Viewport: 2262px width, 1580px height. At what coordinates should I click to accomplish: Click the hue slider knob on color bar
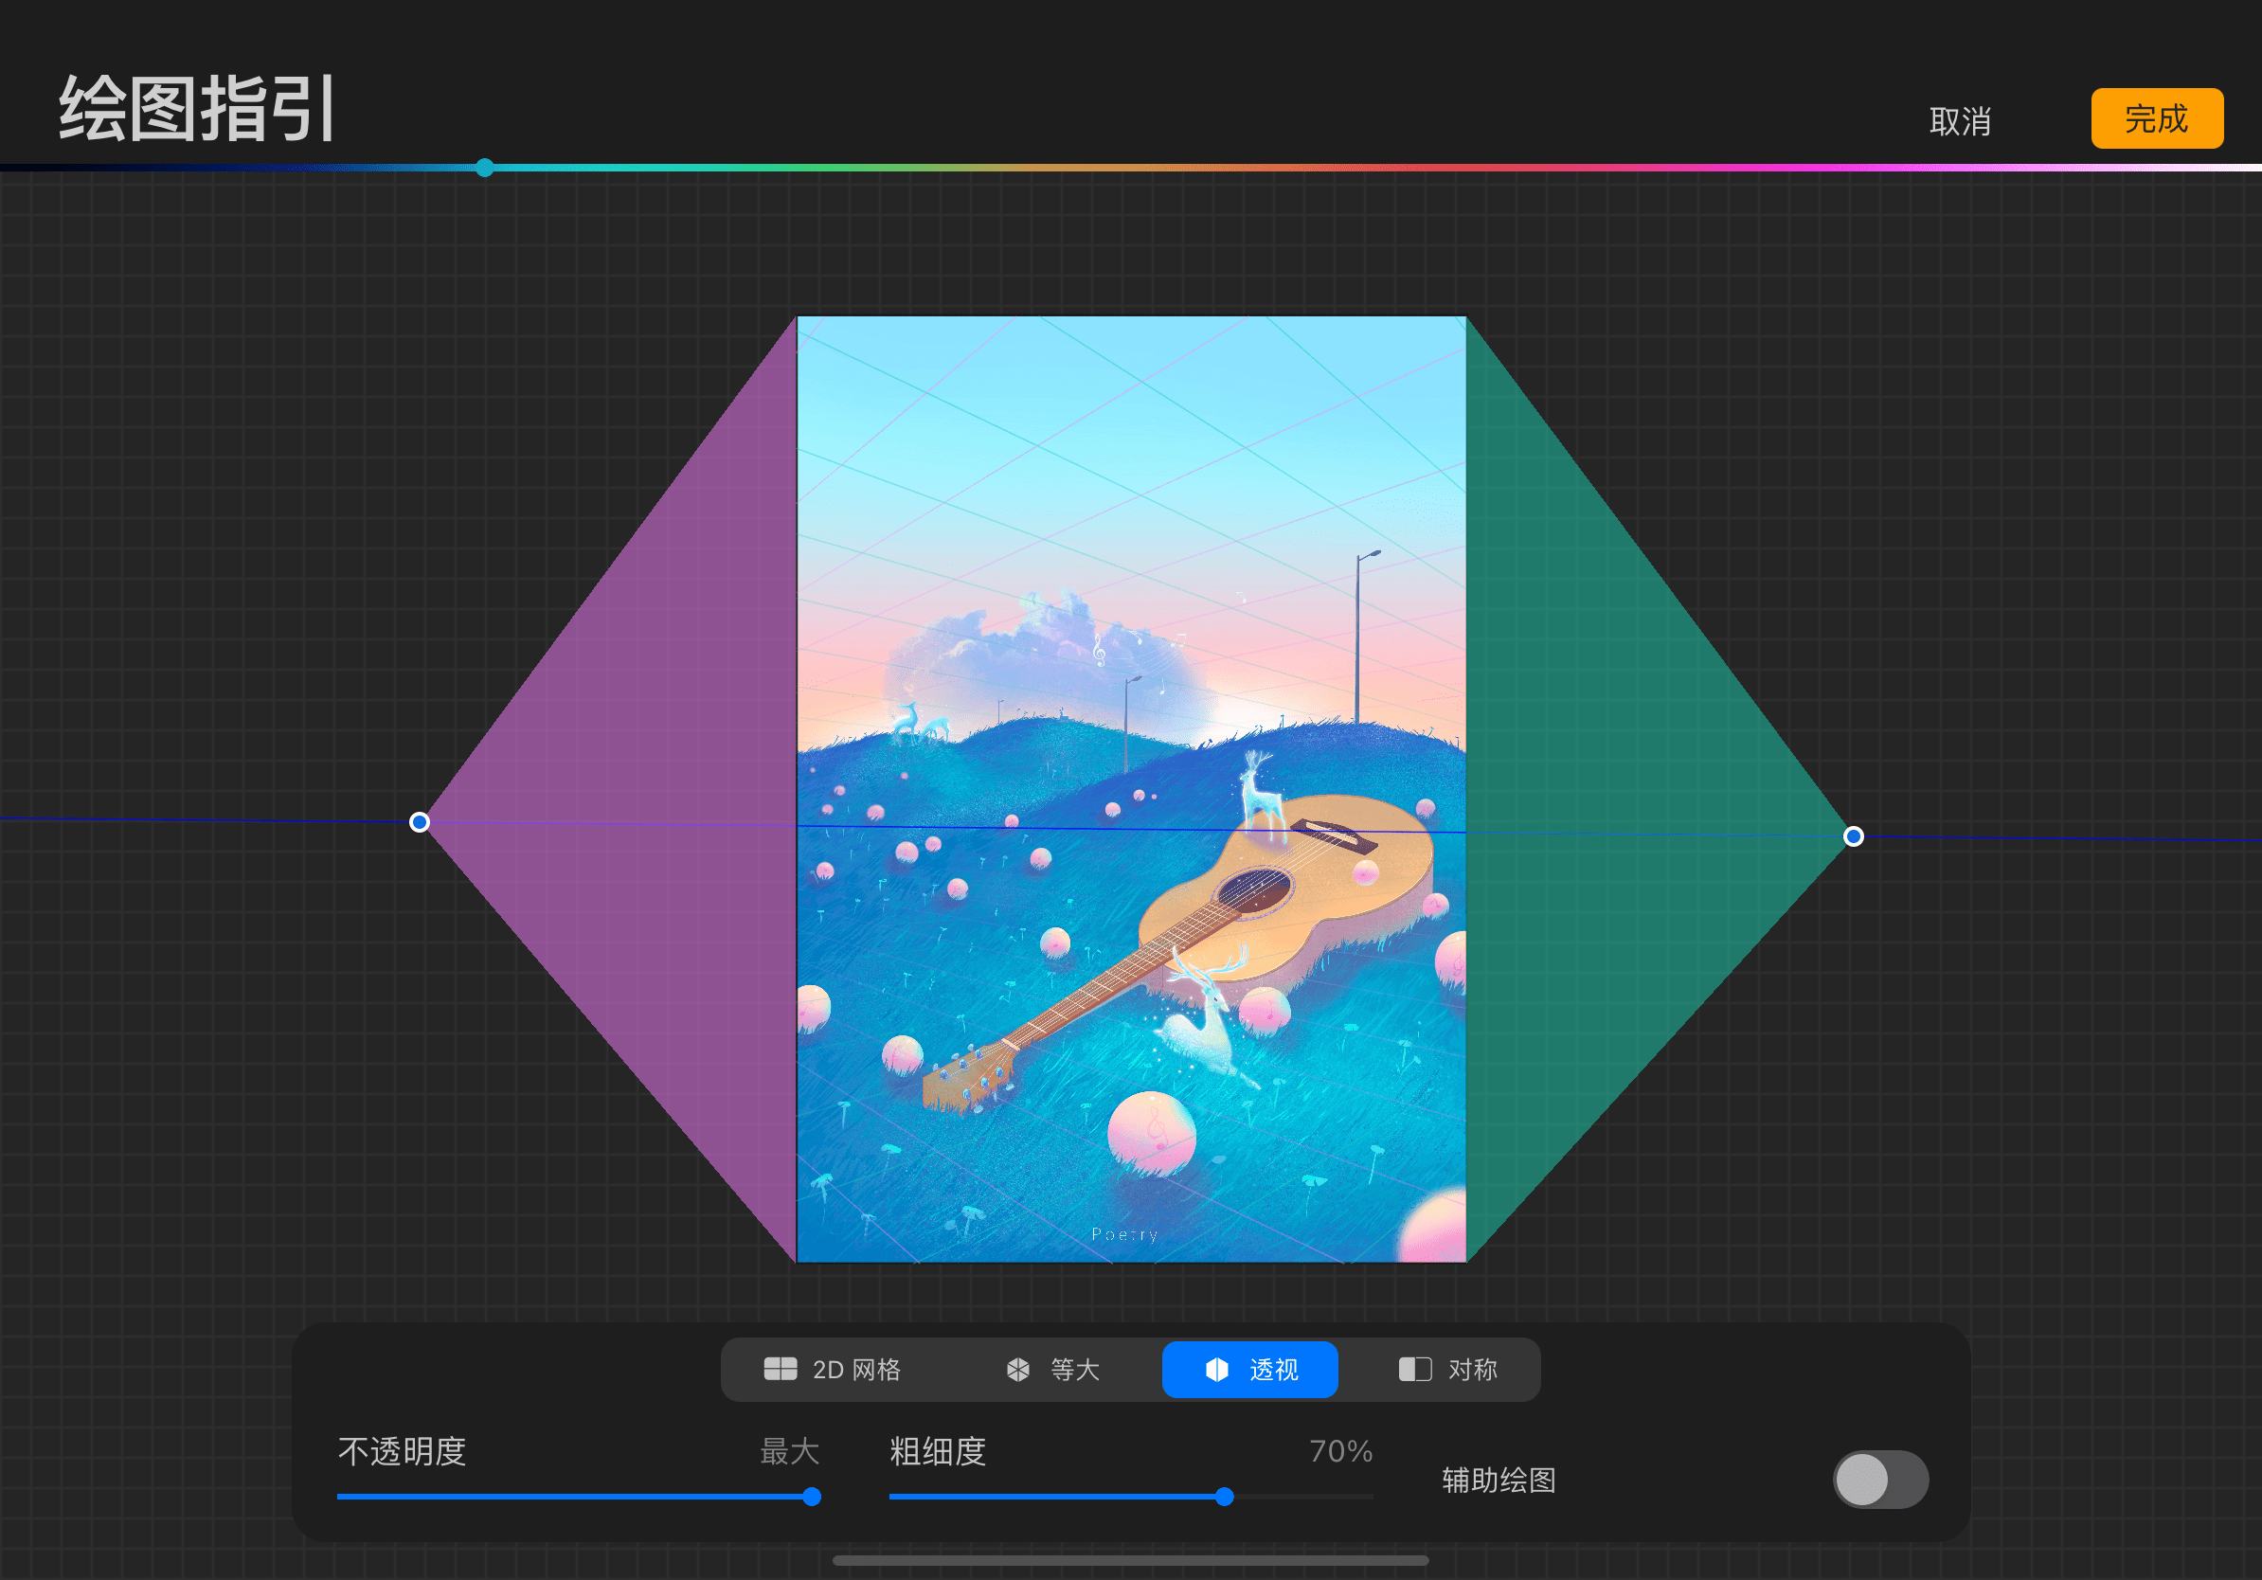click(x=485, y=168)
